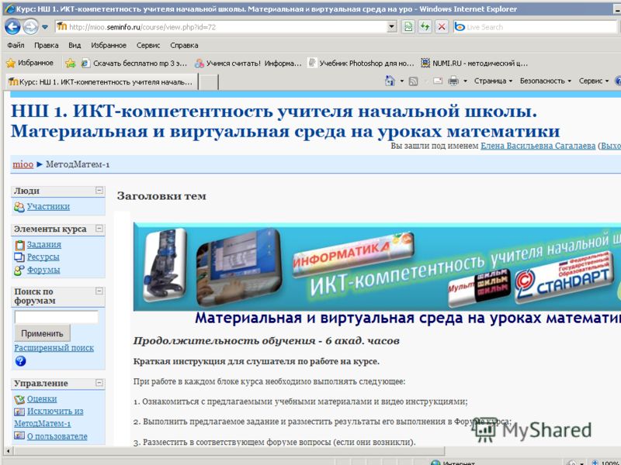Click the mioo breadcrumb link
Viewport: 621px width, 465px height.
23,164
